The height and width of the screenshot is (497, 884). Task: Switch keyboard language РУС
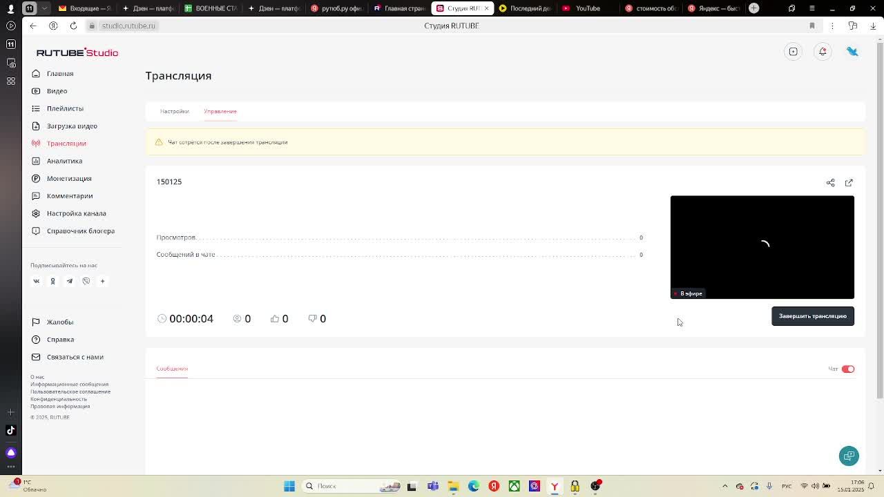(787, 486)
